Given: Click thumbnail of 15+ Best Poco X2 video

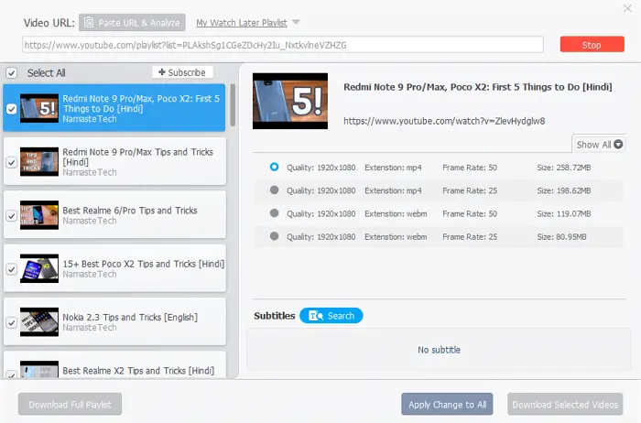Looking at the screenshot, I should point(39,268).
